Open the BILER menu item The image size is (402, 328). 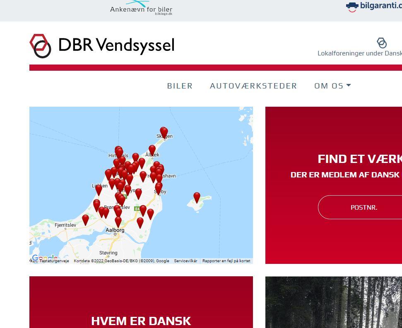click(180, 86)
